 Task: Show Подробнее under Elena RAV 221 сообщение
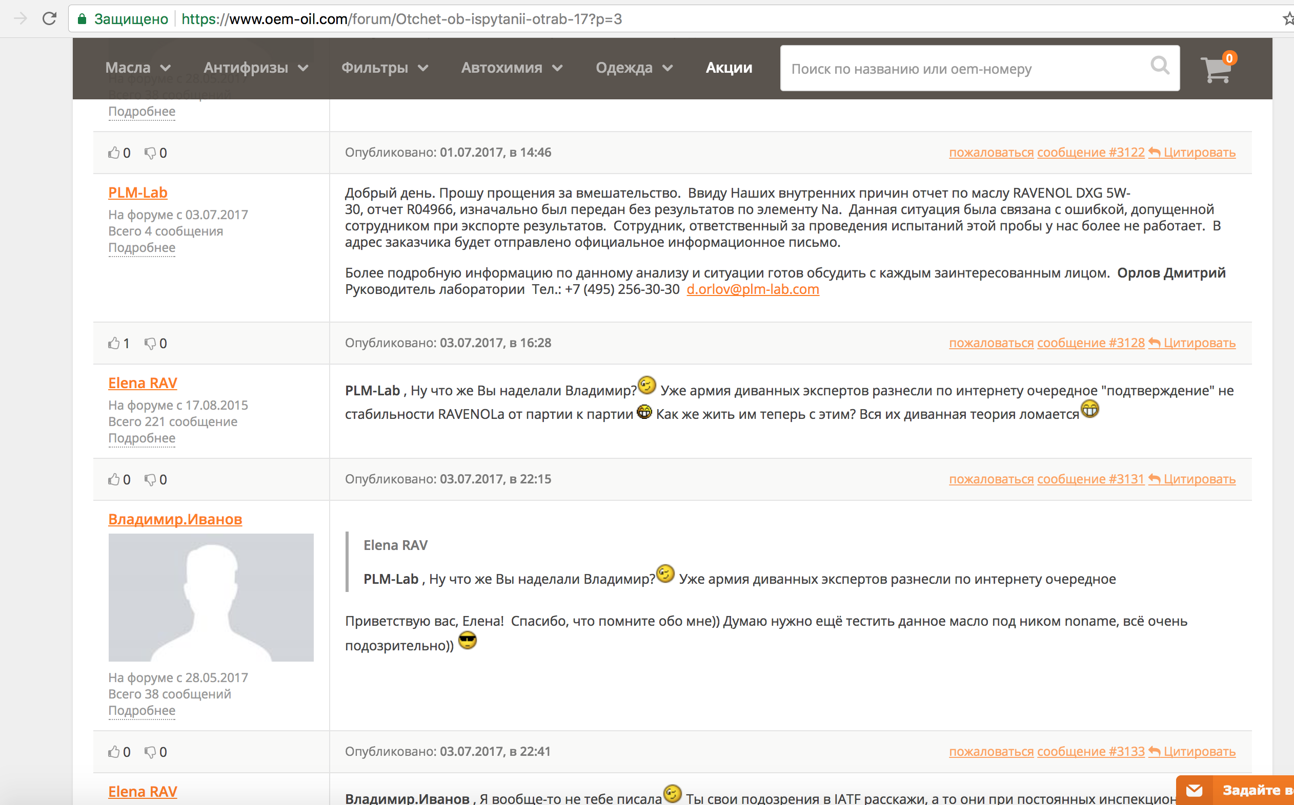coord(142,439)
